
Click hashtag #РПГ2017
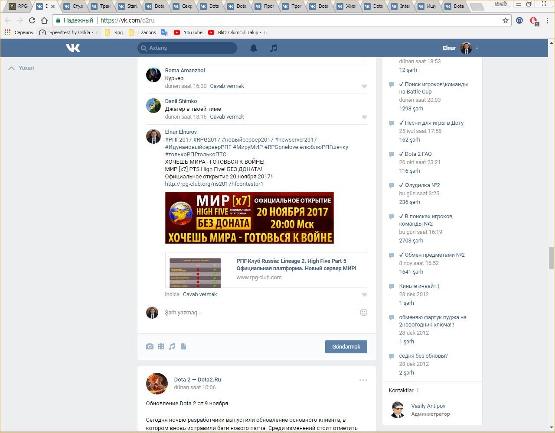[x=178, y=140]
